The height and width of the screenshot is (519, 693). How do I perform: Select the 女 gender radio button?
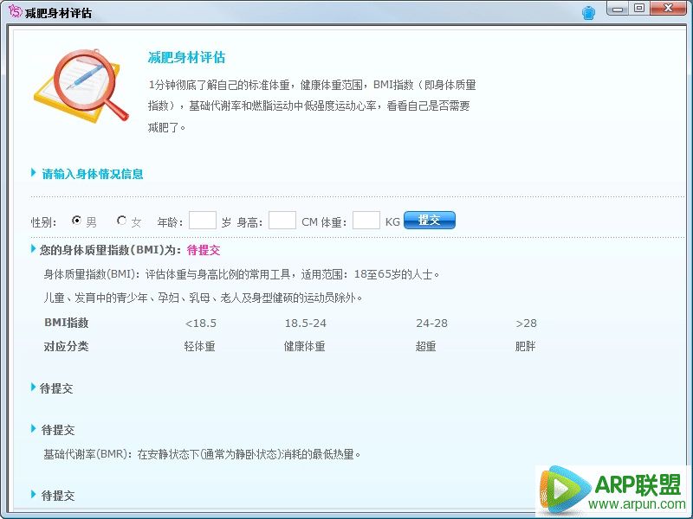click(121, 220)
